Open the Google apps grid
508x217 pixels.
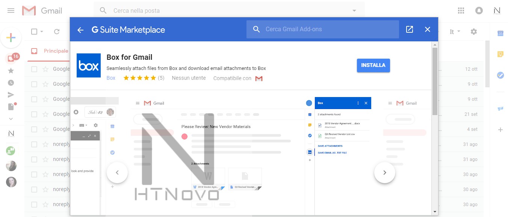(x=461, y=10)
